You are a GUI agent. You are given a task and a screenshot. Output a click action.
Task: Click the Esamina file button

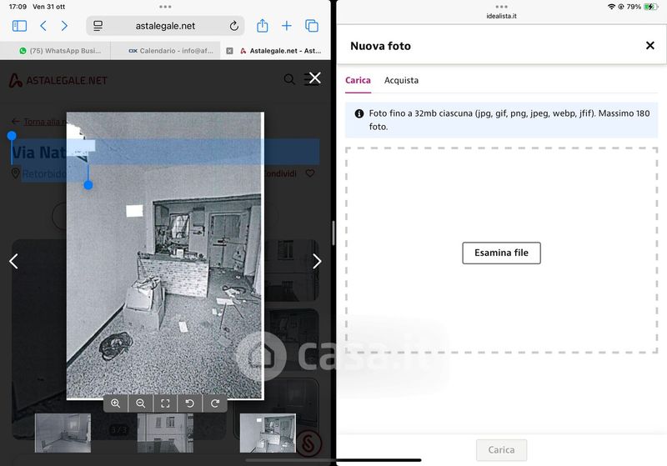(501, 253)
